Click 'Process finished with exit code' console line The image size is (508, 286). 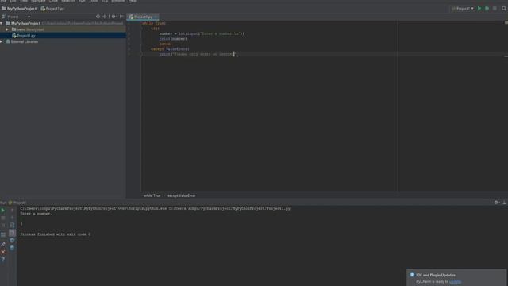click(x=56, y=234)
